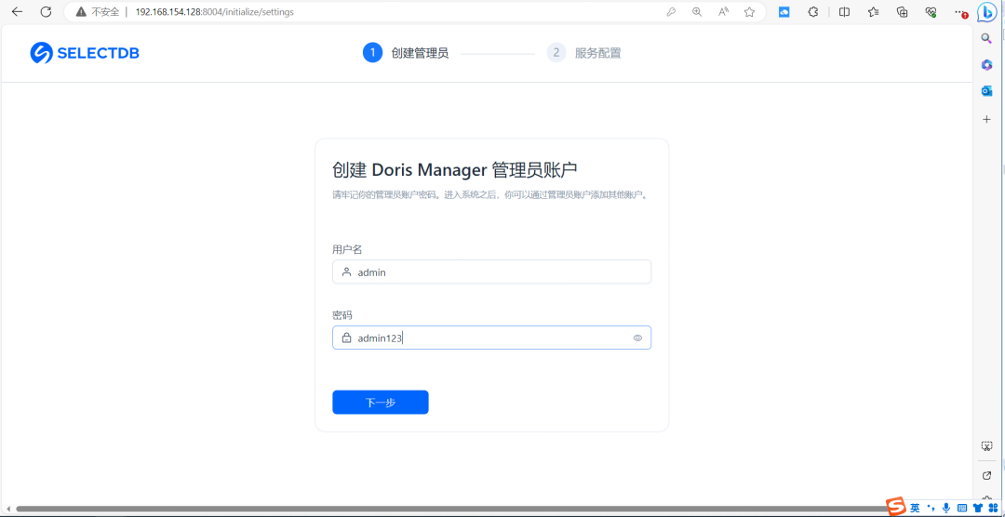Image resolution: width=1005 pixels, height=517 pixels.
Task: Click the scroll left arrow of the horizontal scrollbar
Action: (7, 509)
